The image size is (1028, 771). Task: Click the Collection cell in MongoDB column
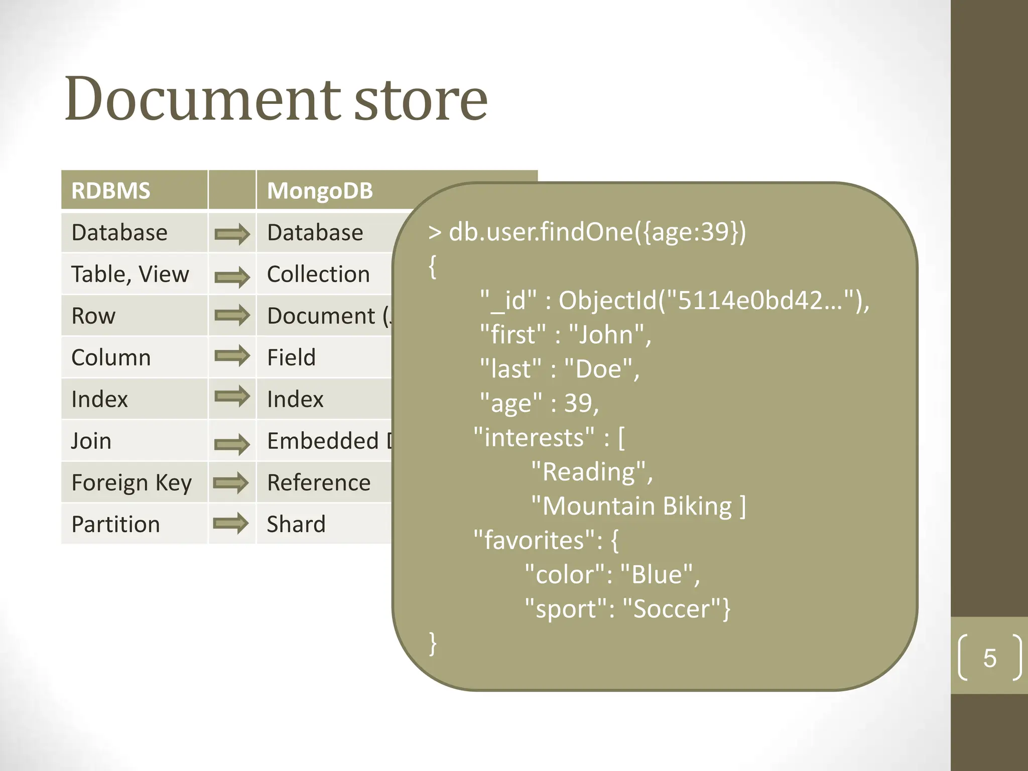[318, 275]
